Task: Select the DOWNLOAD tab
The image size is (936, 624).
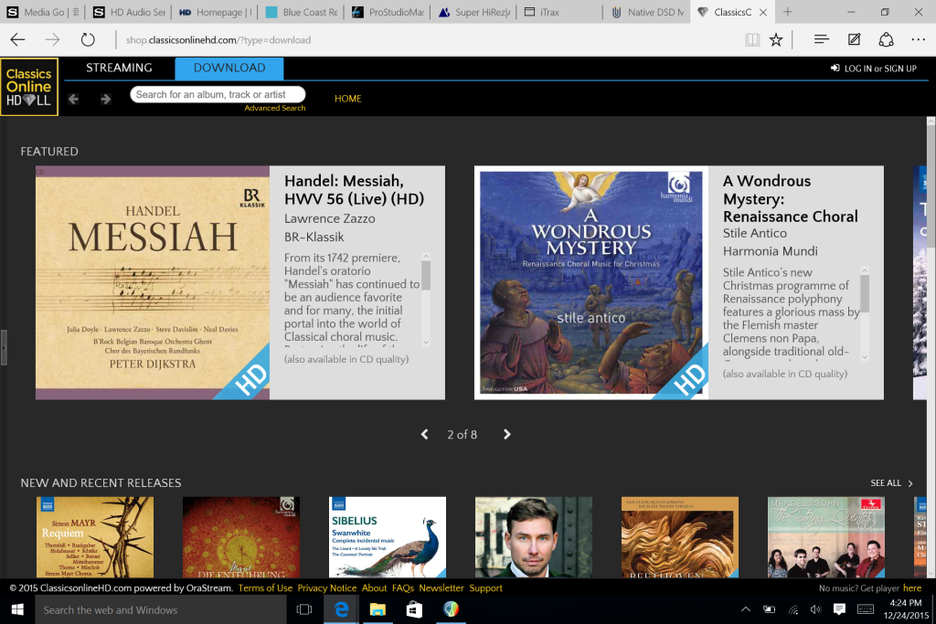Action: 229,68
